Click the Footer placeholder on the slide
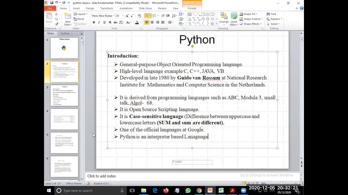Screen dimensions: 348x195 [x=192, y=162]
